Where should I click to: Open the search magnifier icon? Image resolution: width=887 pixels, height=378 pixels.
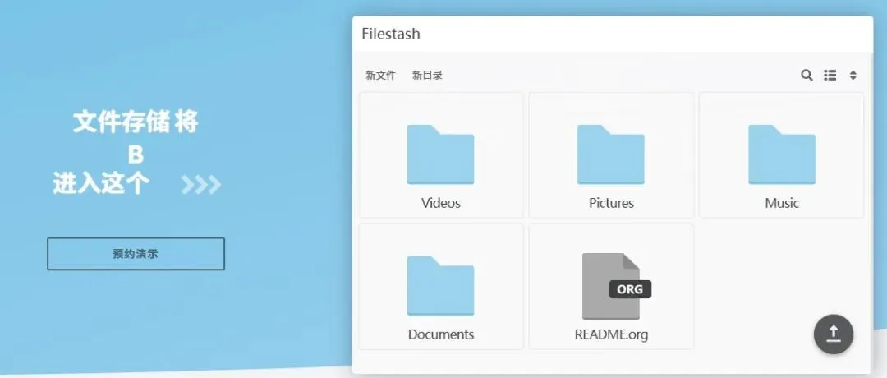(807, 76)
